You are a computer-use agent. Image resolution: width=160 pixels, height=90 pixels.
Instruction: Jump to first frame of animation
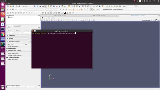pos(106,6)
